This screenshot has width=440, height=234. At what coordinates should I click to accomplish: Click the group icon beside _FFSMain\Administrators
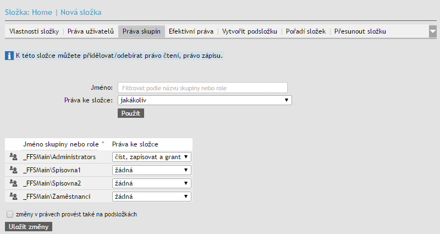point(14,157)
